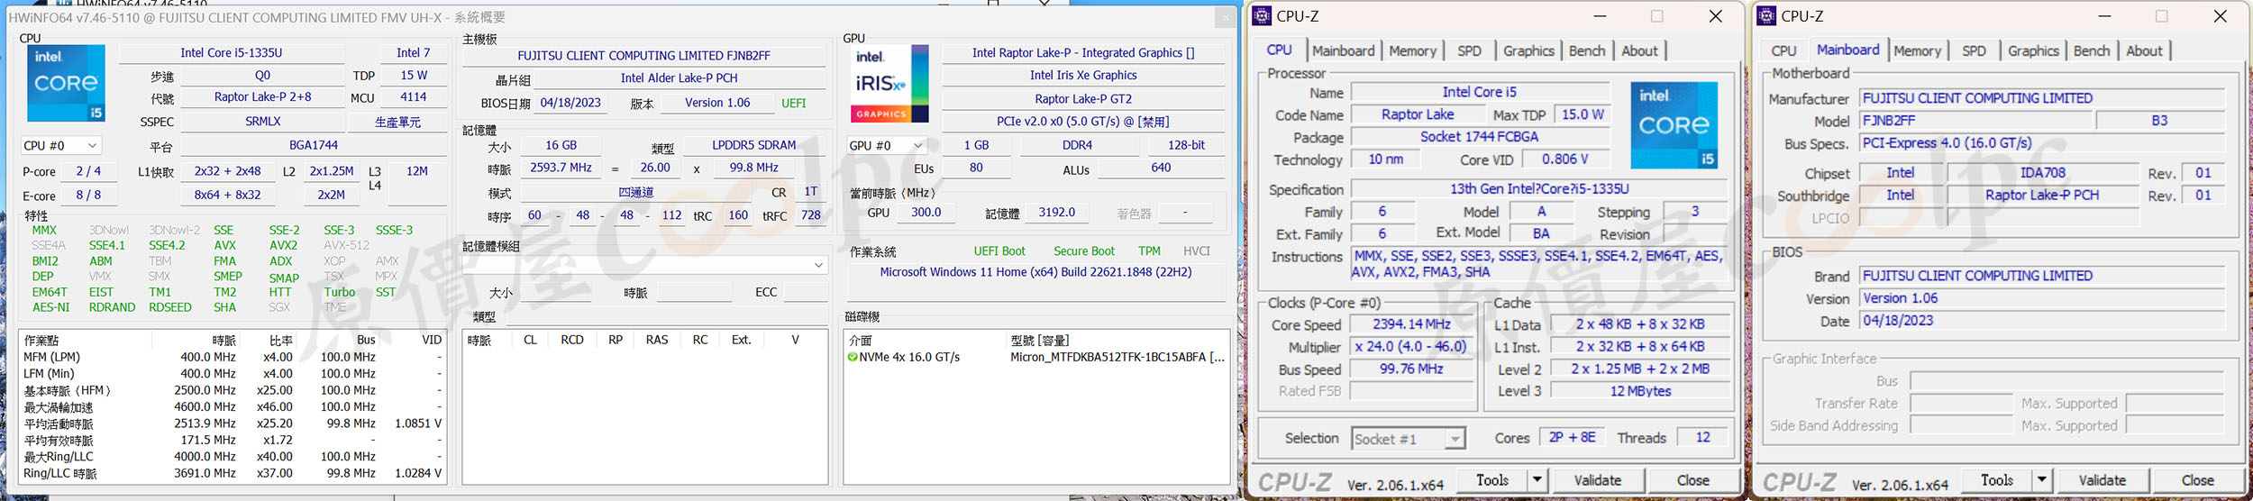Click Tools button in Motherboard CPU-Z window
Viewport: 2253px width, 501px height.
[1997, 480]
